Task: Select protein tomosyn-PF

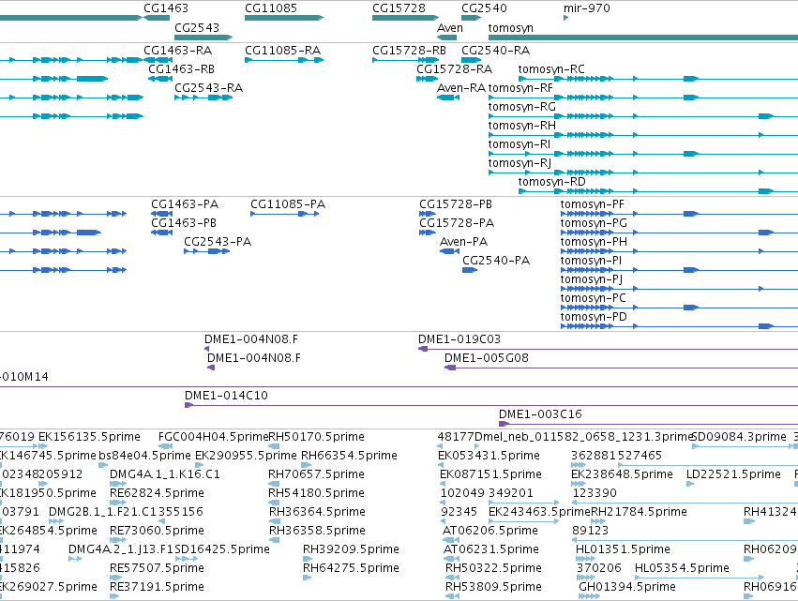Action: (x=593, y=205)
